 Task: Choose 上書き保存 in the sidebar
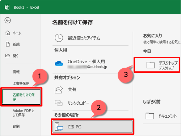pos(21,83)
